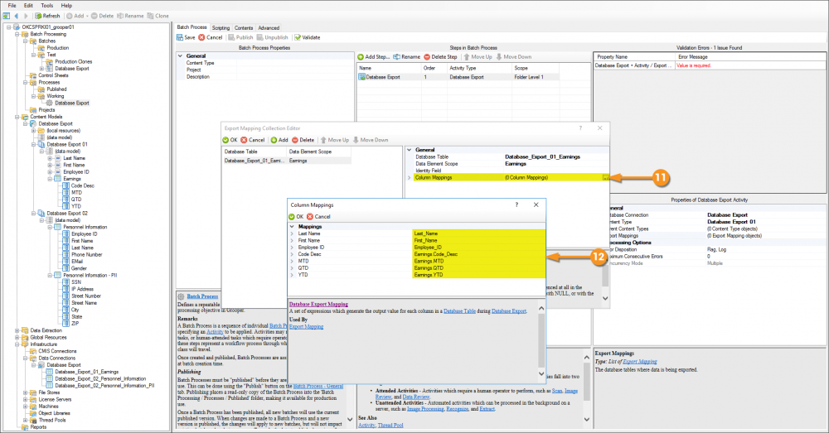The width and height of the screenshot is (829, 433).
Task: Click the Employee_ID mapping value field
Action: [477, 247]
